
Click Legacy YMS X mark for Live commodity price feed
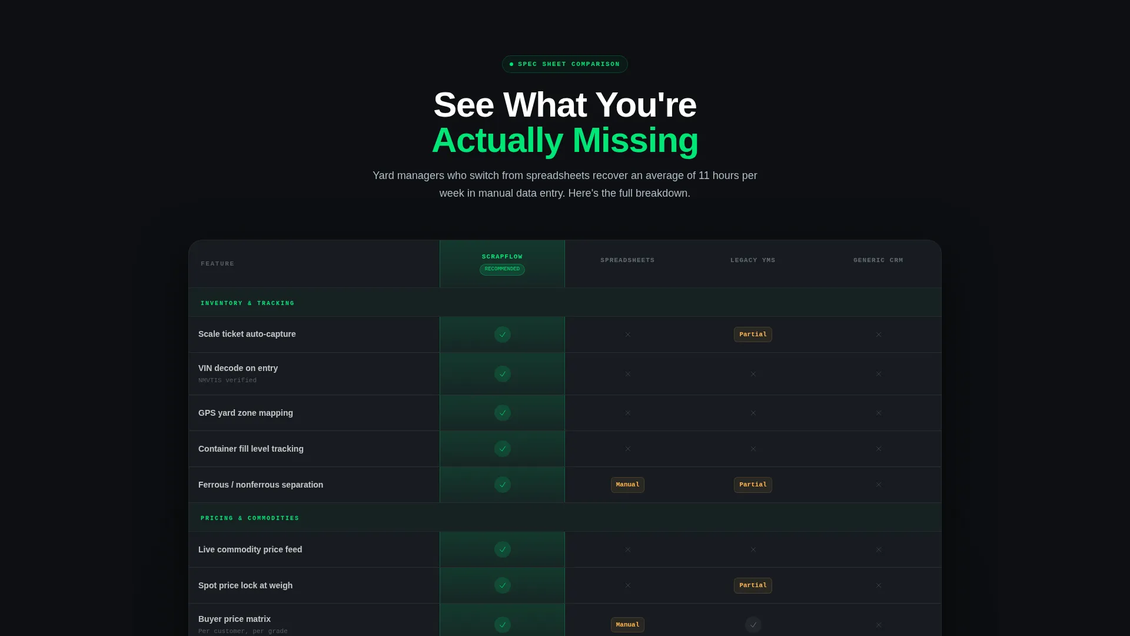point(753,549)
